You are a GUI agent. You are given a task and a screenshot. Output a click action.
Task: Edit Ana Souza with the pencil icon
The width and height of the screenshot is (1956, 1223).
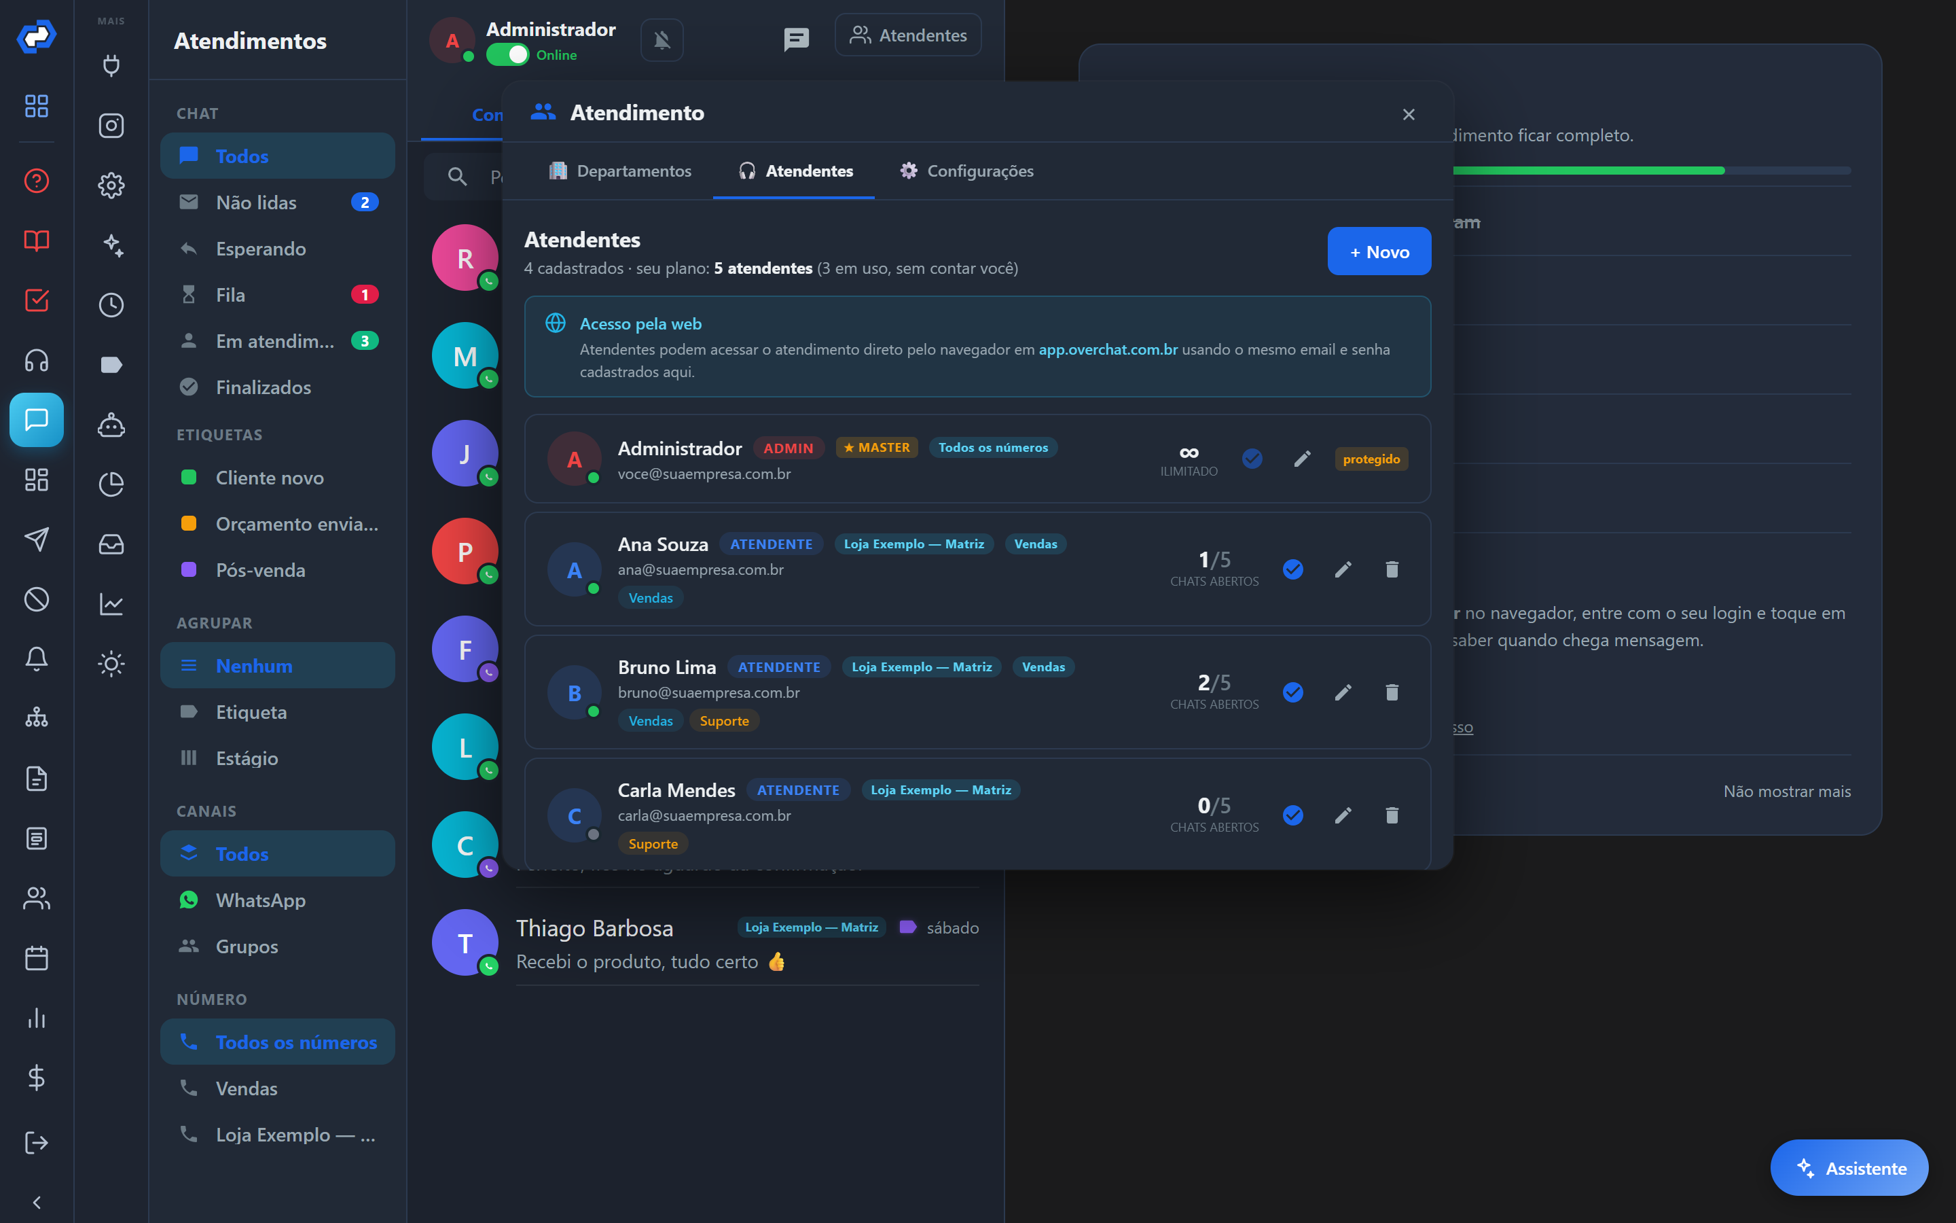tap(1343, 569)
